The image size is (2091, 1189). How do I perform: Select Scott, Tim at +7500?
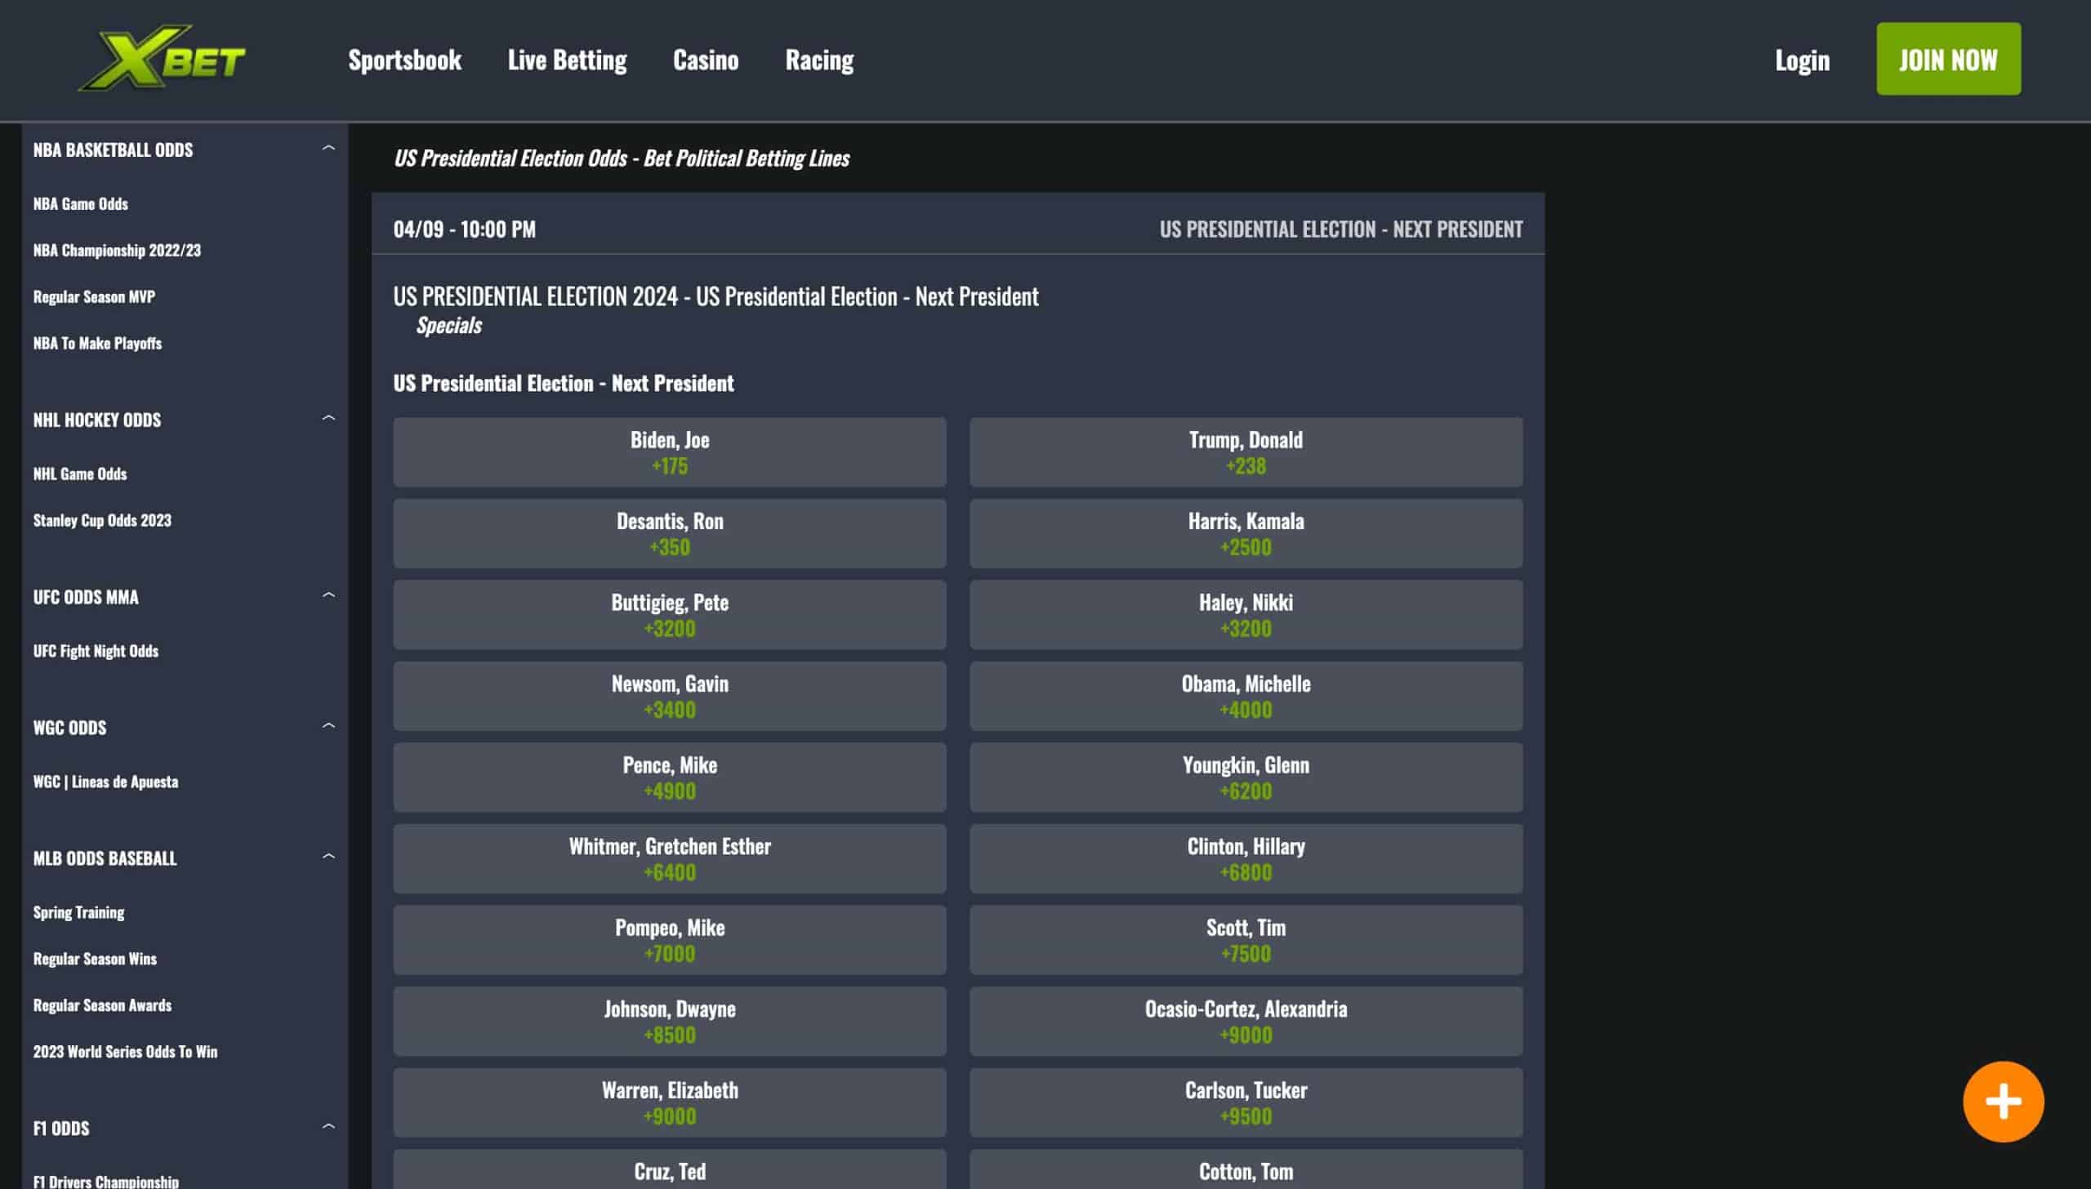tap(1246, 940)
